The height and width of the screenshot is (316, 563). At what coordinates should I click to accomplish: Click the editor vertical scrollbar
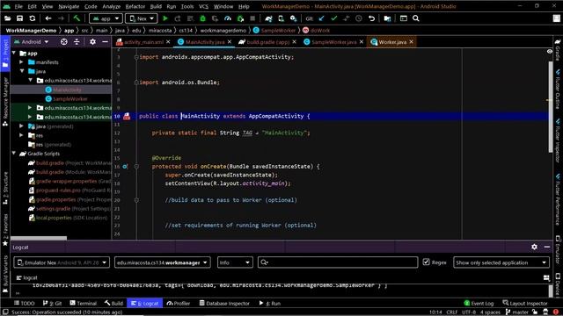click(550, 107)
